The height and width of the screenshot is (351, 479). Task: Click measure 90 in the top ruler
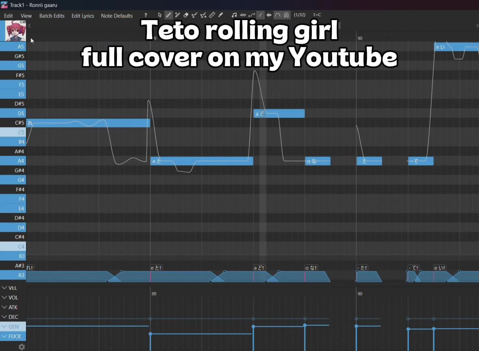point(360,38)
